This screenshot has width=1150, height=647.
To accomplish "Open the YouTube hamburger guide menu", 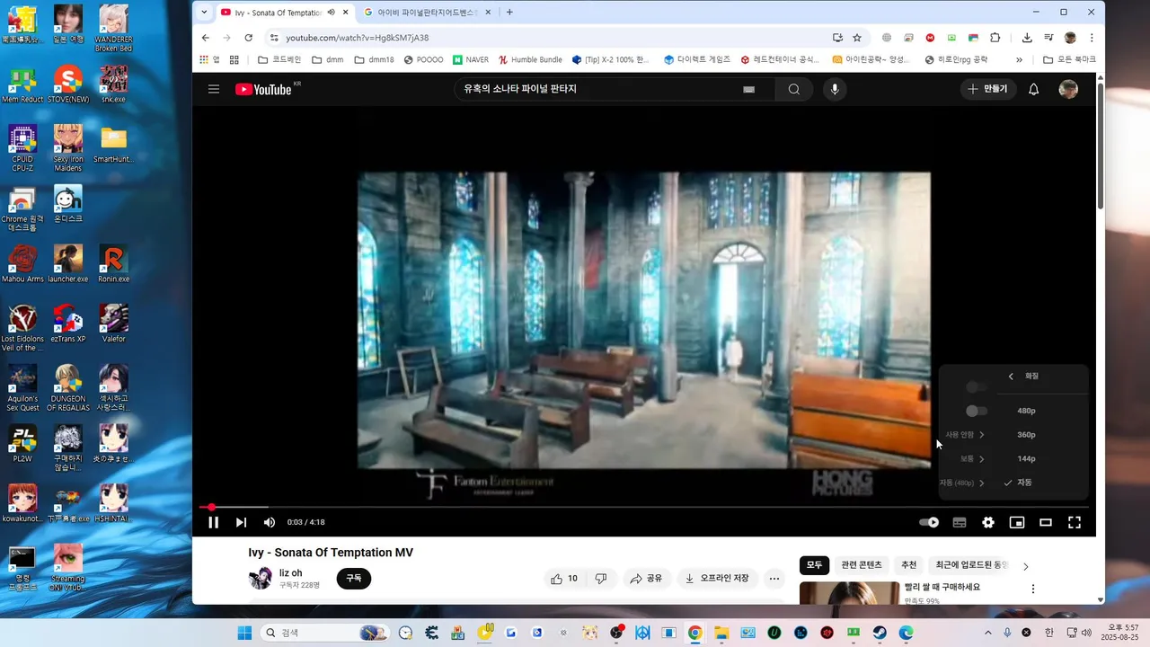I will point(214,89).
